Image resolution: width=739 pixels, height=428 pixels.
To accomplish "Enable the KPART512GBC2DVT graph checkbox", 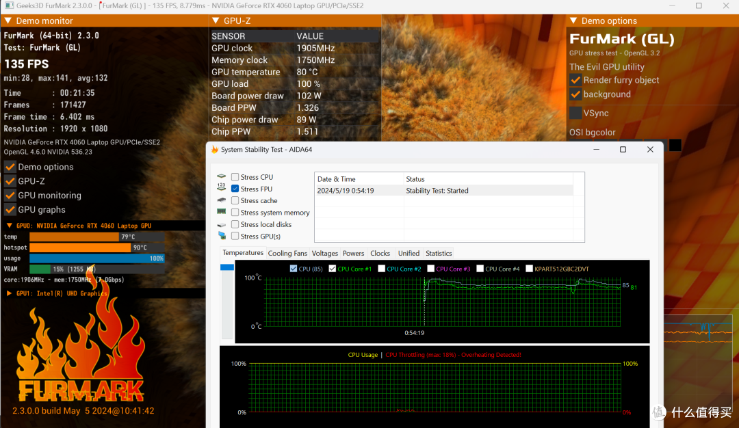I will 529,269.
